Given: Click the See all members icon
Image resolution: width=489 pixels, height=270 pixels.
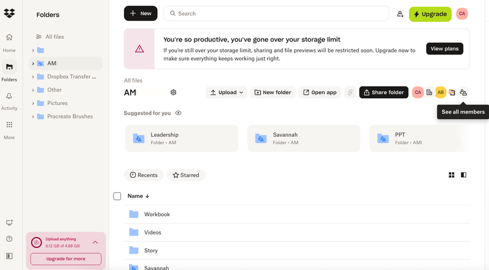Looking at the screenshot, I should click(x=463, y=92).
